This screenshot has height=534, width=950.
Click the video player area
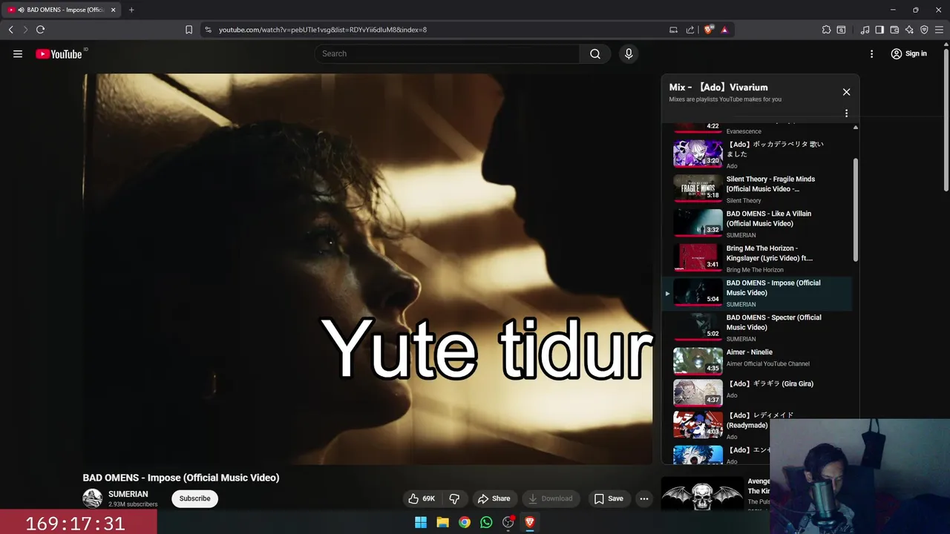(x=367, y=268)
